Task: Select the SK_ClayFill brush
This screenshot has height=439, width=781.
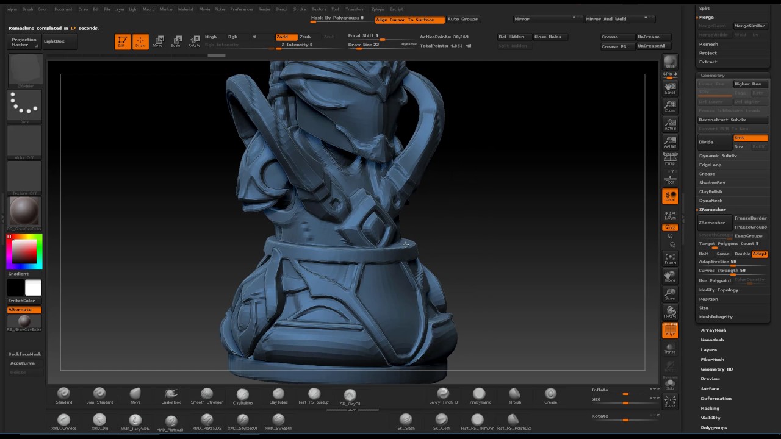Action: (350, 396)
